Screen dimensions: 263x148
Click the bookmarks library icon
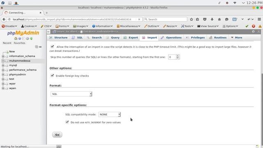pos(197,19)
